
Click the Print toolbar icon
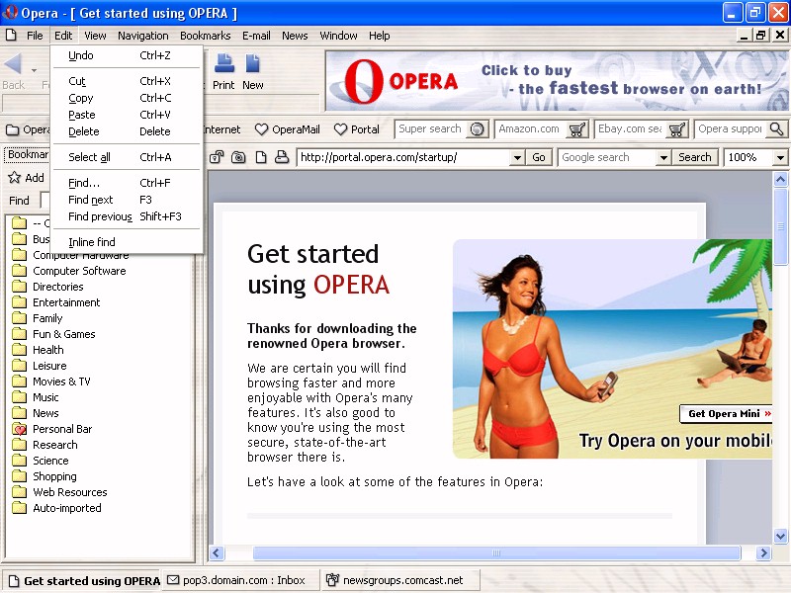point(224,63)
